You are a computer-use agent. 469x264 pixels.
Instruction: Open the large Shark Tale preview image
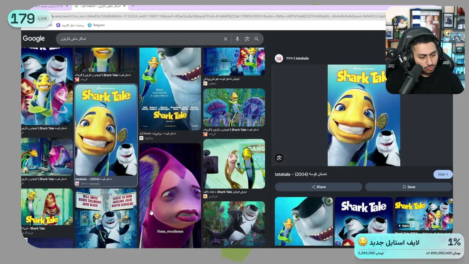pos(363,115)
